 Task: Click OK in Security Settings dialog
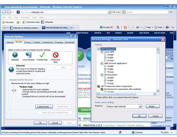coord(140,116)
